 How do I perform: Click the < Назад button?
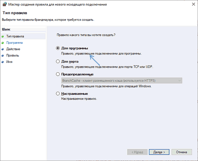[138, 152]
